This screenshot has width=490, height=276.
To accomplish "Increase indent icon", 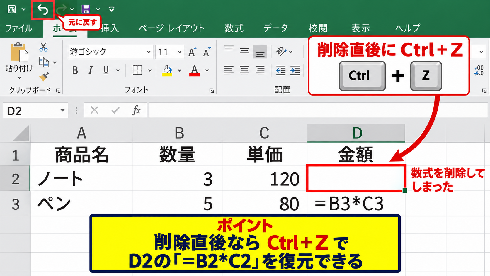I will 295,70.
